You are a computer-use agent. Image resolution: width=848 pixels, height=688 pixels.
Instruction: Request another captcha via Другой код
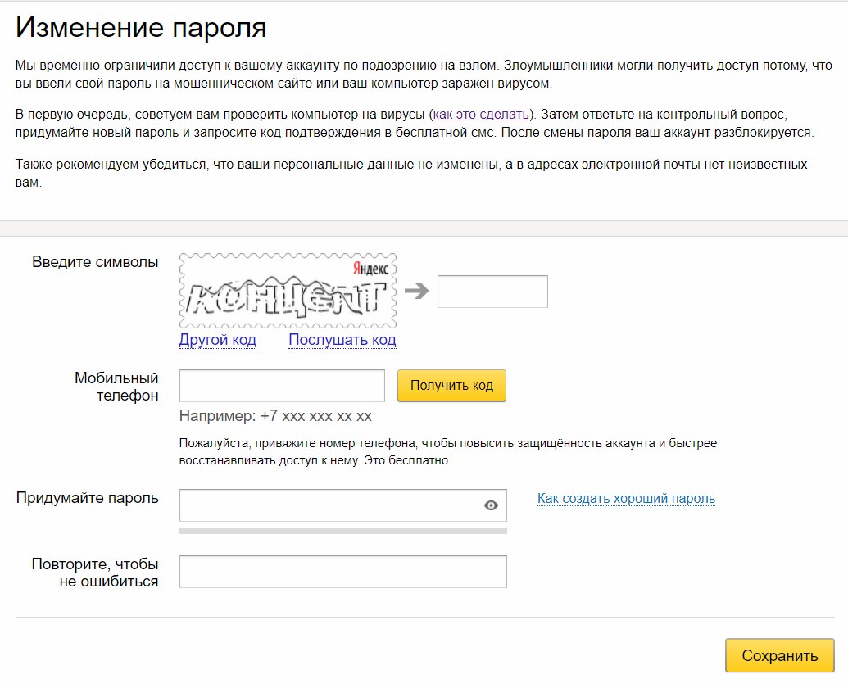217,340
